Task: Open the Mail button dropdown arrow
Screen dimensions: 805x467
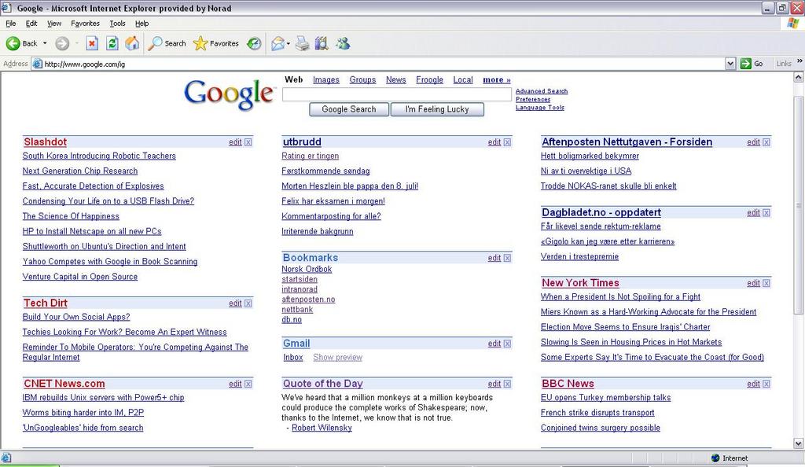Action: [288, 43]
